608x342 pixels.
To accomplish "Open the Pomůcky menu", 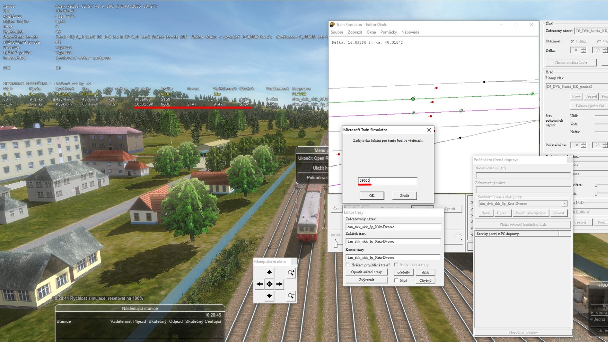I will click(x=388, y=32).
